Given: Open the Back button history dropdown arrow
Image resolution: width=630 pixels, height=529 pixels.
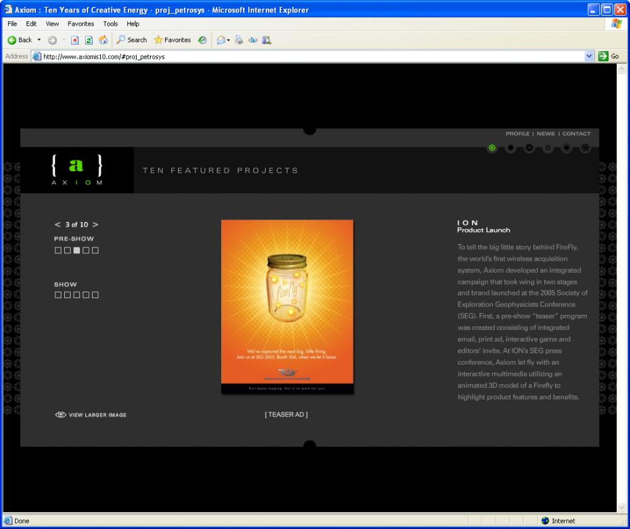Looking at the screenshot, I should [x=39, y=40].
